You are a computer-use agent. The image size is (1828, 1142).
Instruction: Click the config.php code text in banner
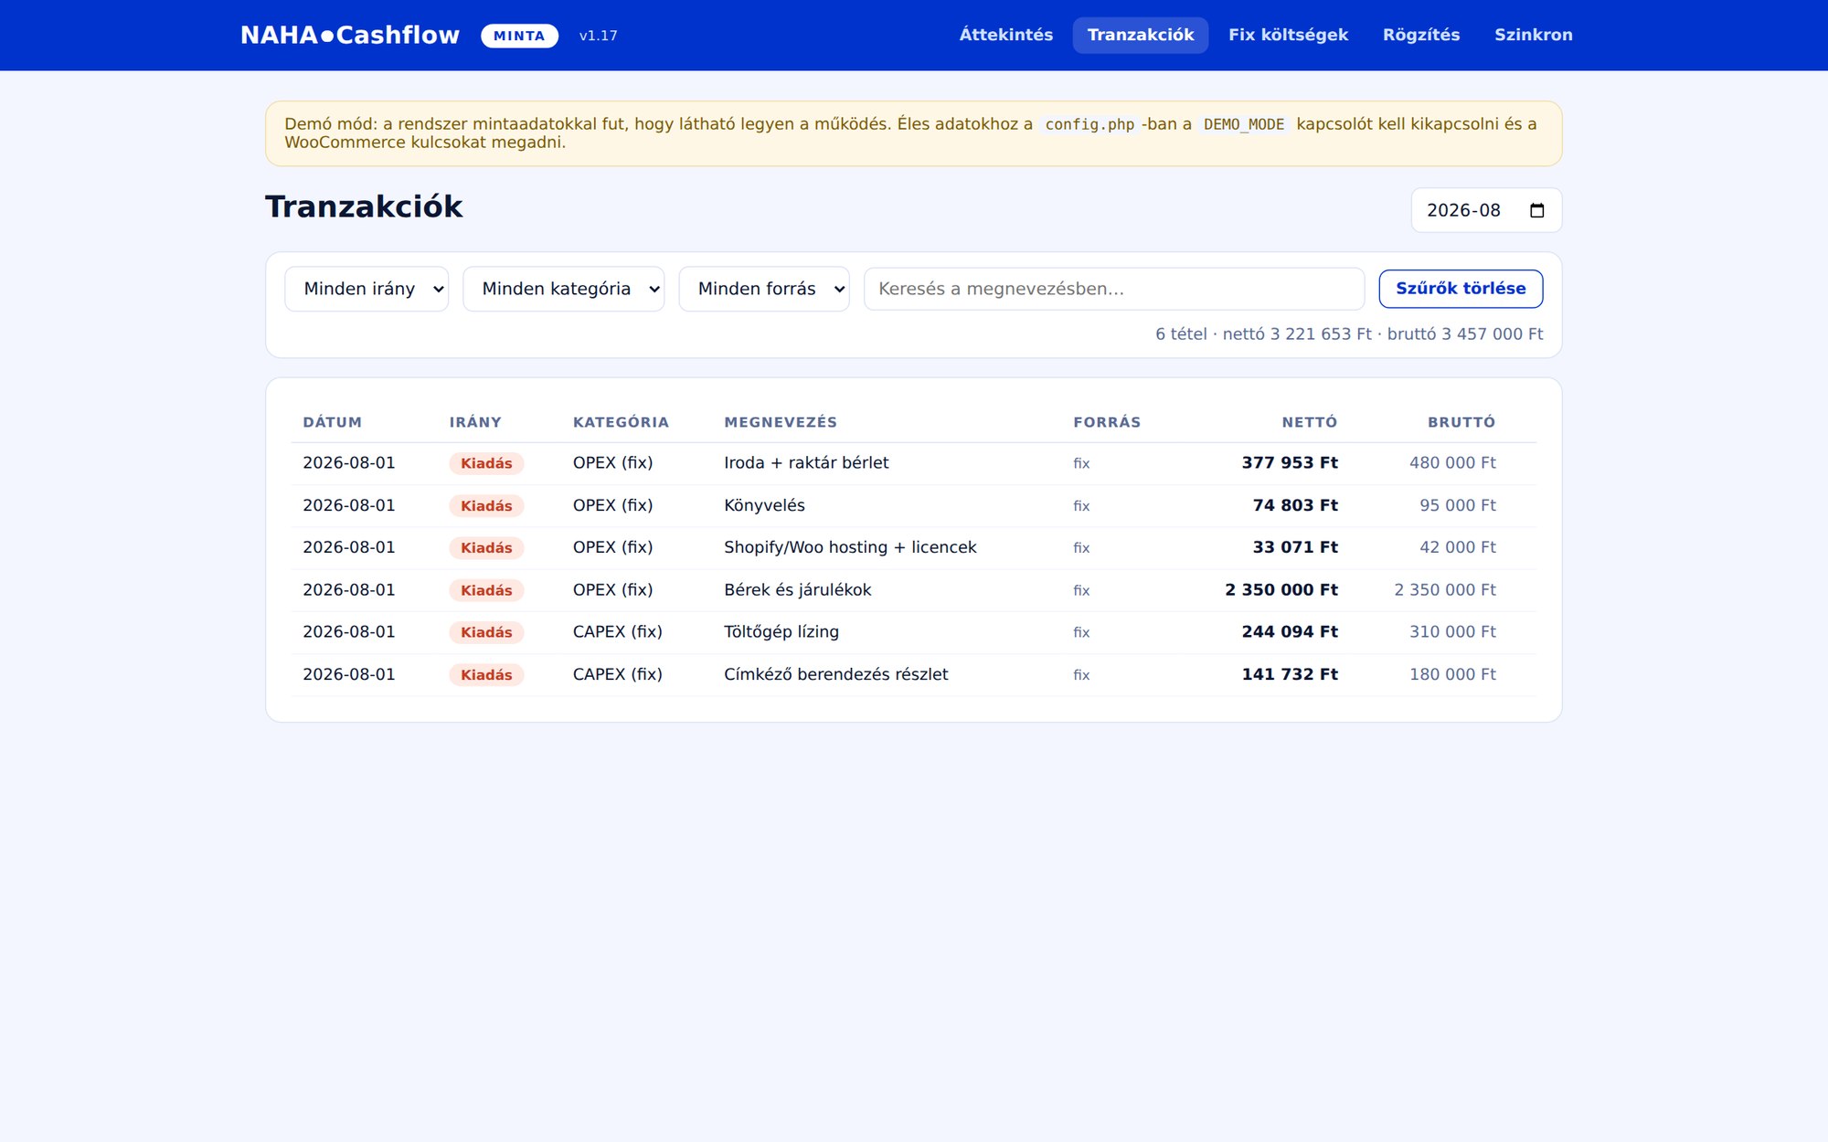[x=1089, y=124]
